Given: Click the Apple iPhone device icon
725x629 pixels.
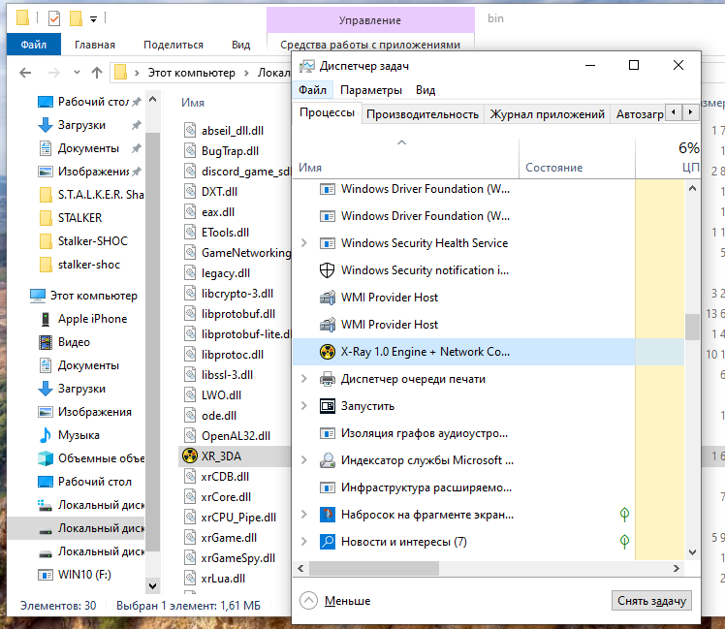Looking at the screenshot, I should coord(45,319).
